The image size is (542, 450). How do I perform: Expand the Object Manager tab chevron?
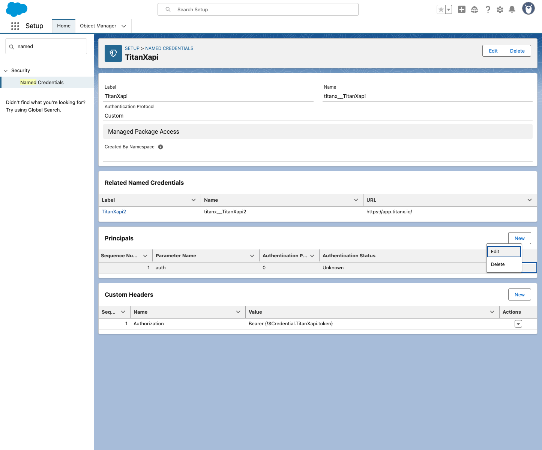pyautogui.click(x=124, y=26)
